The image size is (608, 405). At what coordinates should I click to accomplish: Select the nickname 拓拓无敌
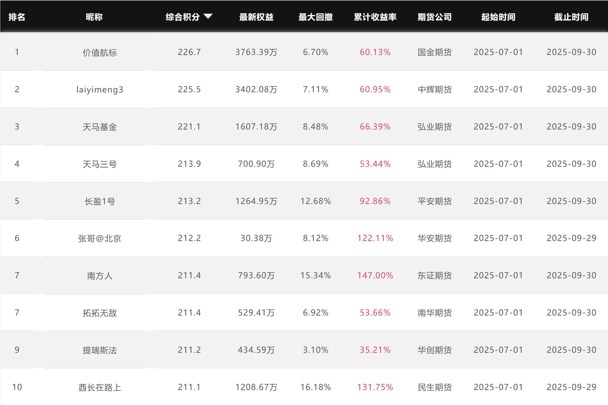click(100, 313)
